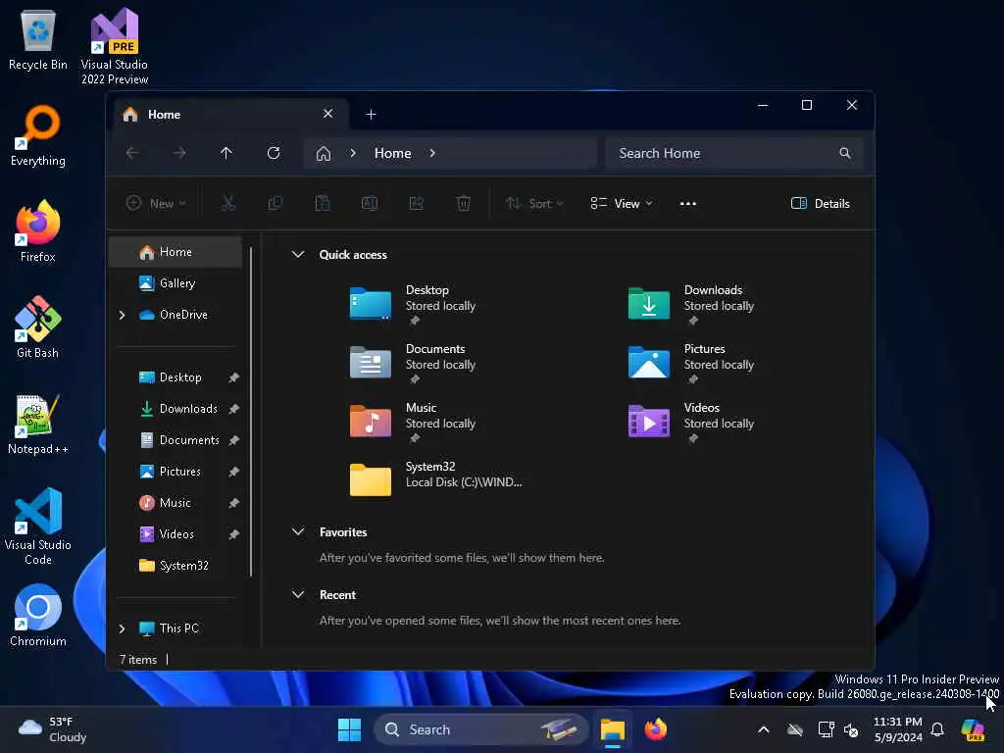Image resolution: width=1004 pixels, height=753 pixels.
Task: Click the Copy toolbar icon
Action: click(x=276, y=204)
